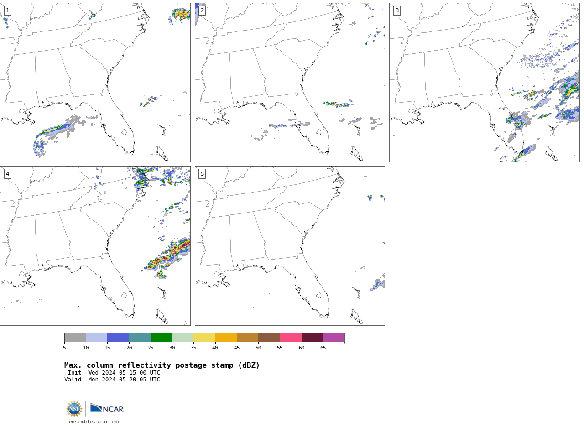The image size is (584, 427).
Task: Click the light blue 10-15 dBZ swatch
Action: click(97, 338)
